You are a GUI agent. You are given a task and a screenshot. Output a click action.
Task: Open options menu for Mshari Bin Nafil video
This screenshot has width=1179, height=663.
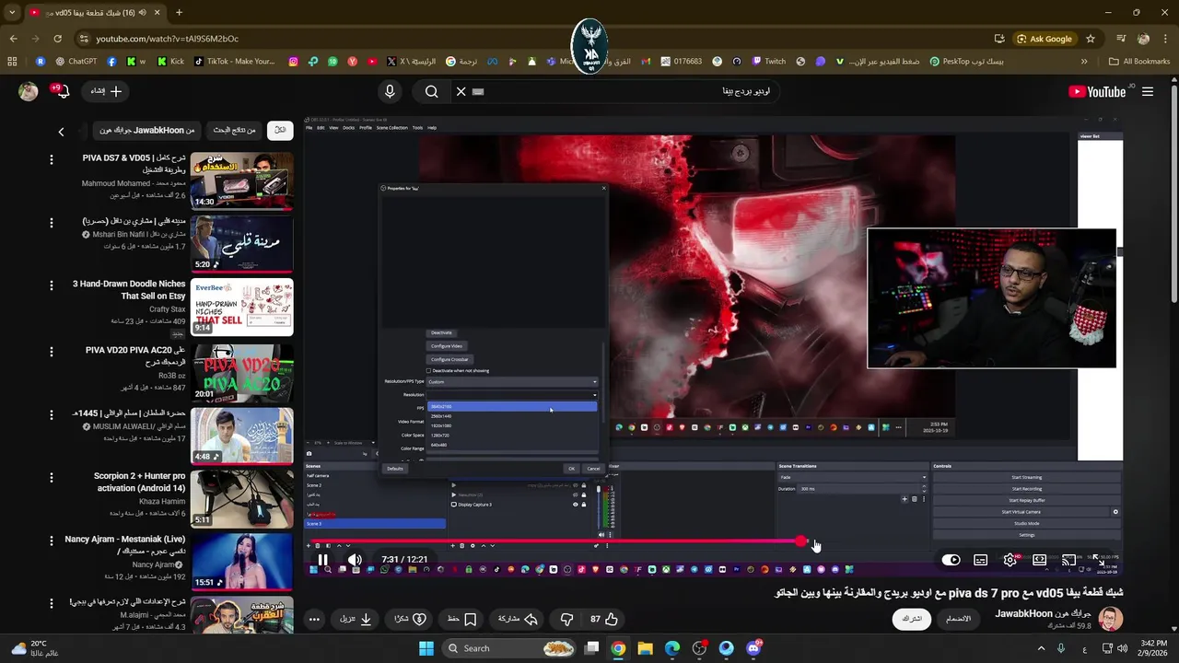(52, 223)
